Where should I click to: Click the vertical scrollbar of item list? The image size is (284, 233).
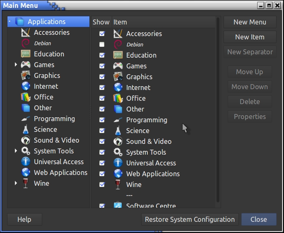coord(218,112)
